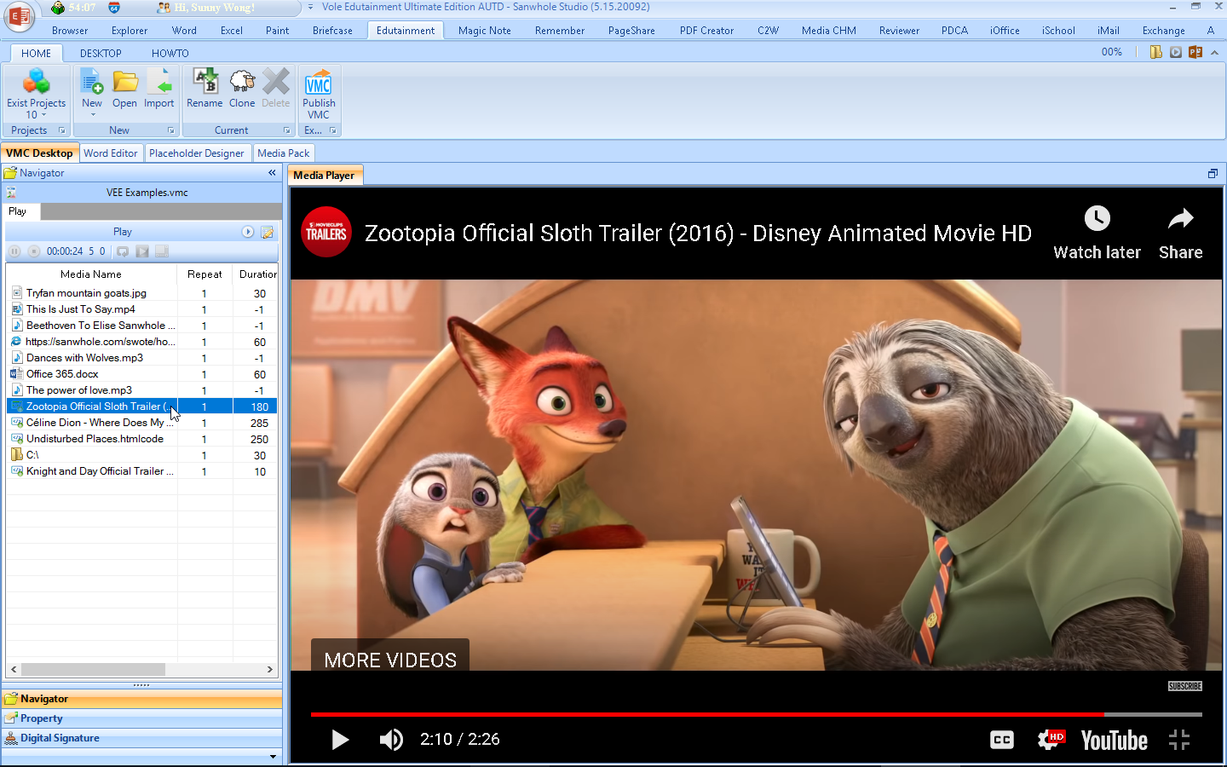Open a project with the folder icon
Image resolution: width=1227 pixels, height=767 pixels.
[124, 83]
